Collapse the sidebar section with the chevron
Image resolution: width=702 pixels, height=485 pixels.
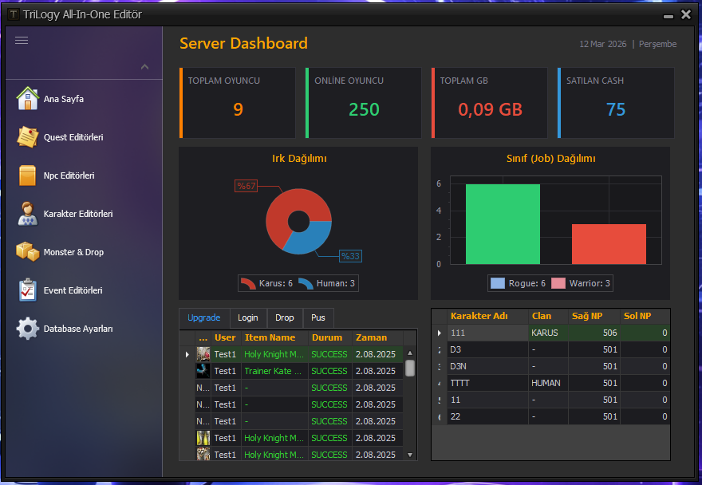point(144,67)
